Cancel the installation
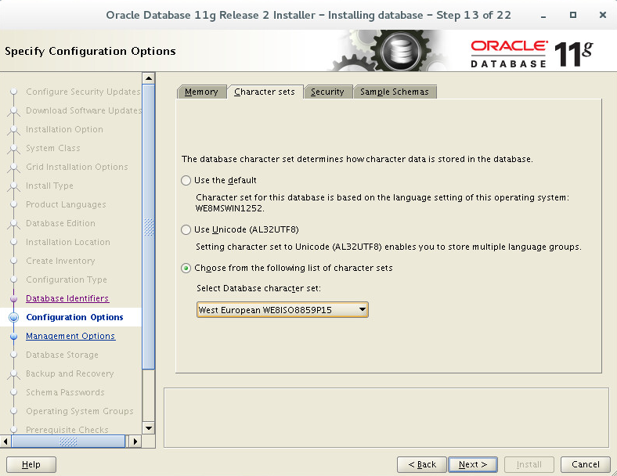Image resolution: width=617 pixels, height=476 pixels. pyautogui.click(x=586, y=464)
